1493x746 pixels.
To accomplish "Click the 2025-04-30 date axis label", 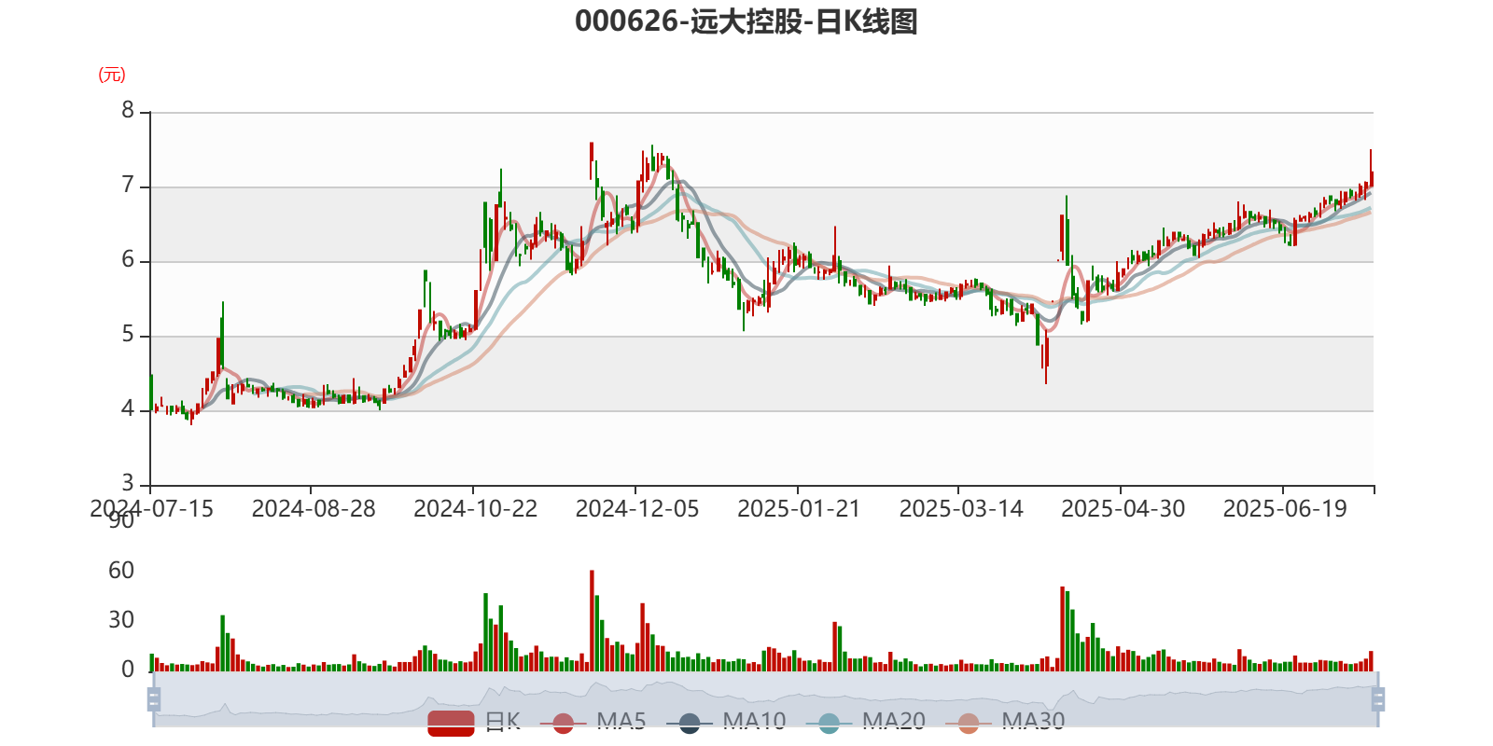I will tap(1123, 509).
